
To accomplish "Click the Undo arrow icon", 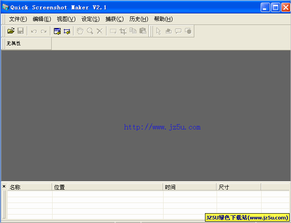I will 34,31.
